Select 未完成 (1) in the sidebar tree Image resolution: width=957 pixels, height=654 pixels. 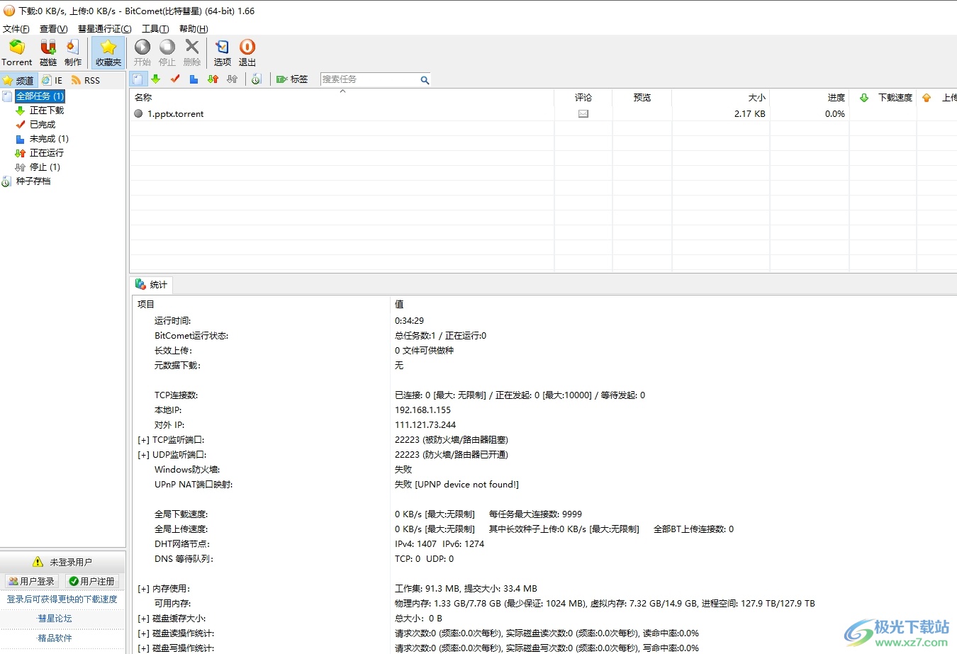(49, 139)
